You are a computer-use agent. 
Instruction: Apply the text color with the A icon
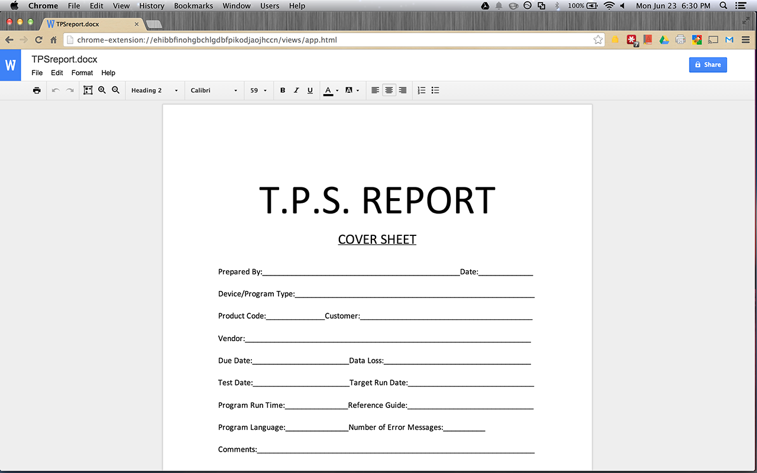pos(328,90)
